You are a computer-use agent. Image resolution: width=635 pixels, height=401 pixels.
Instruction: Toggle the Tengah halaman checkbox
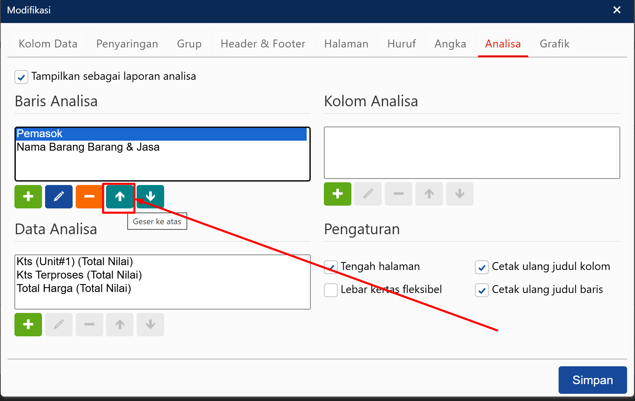(x=331, y=267)
